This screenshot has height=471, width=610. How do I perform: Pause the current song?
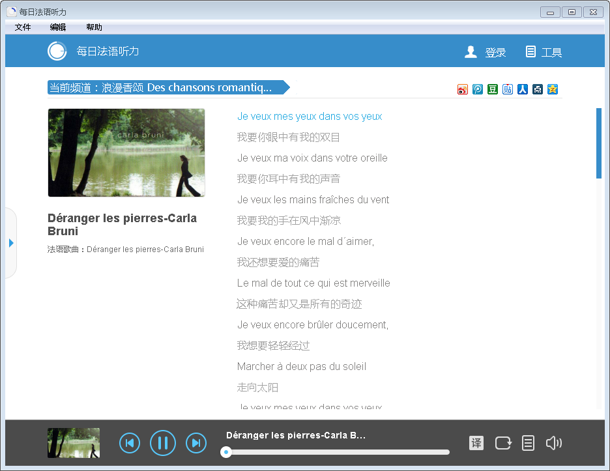(163, 443)
